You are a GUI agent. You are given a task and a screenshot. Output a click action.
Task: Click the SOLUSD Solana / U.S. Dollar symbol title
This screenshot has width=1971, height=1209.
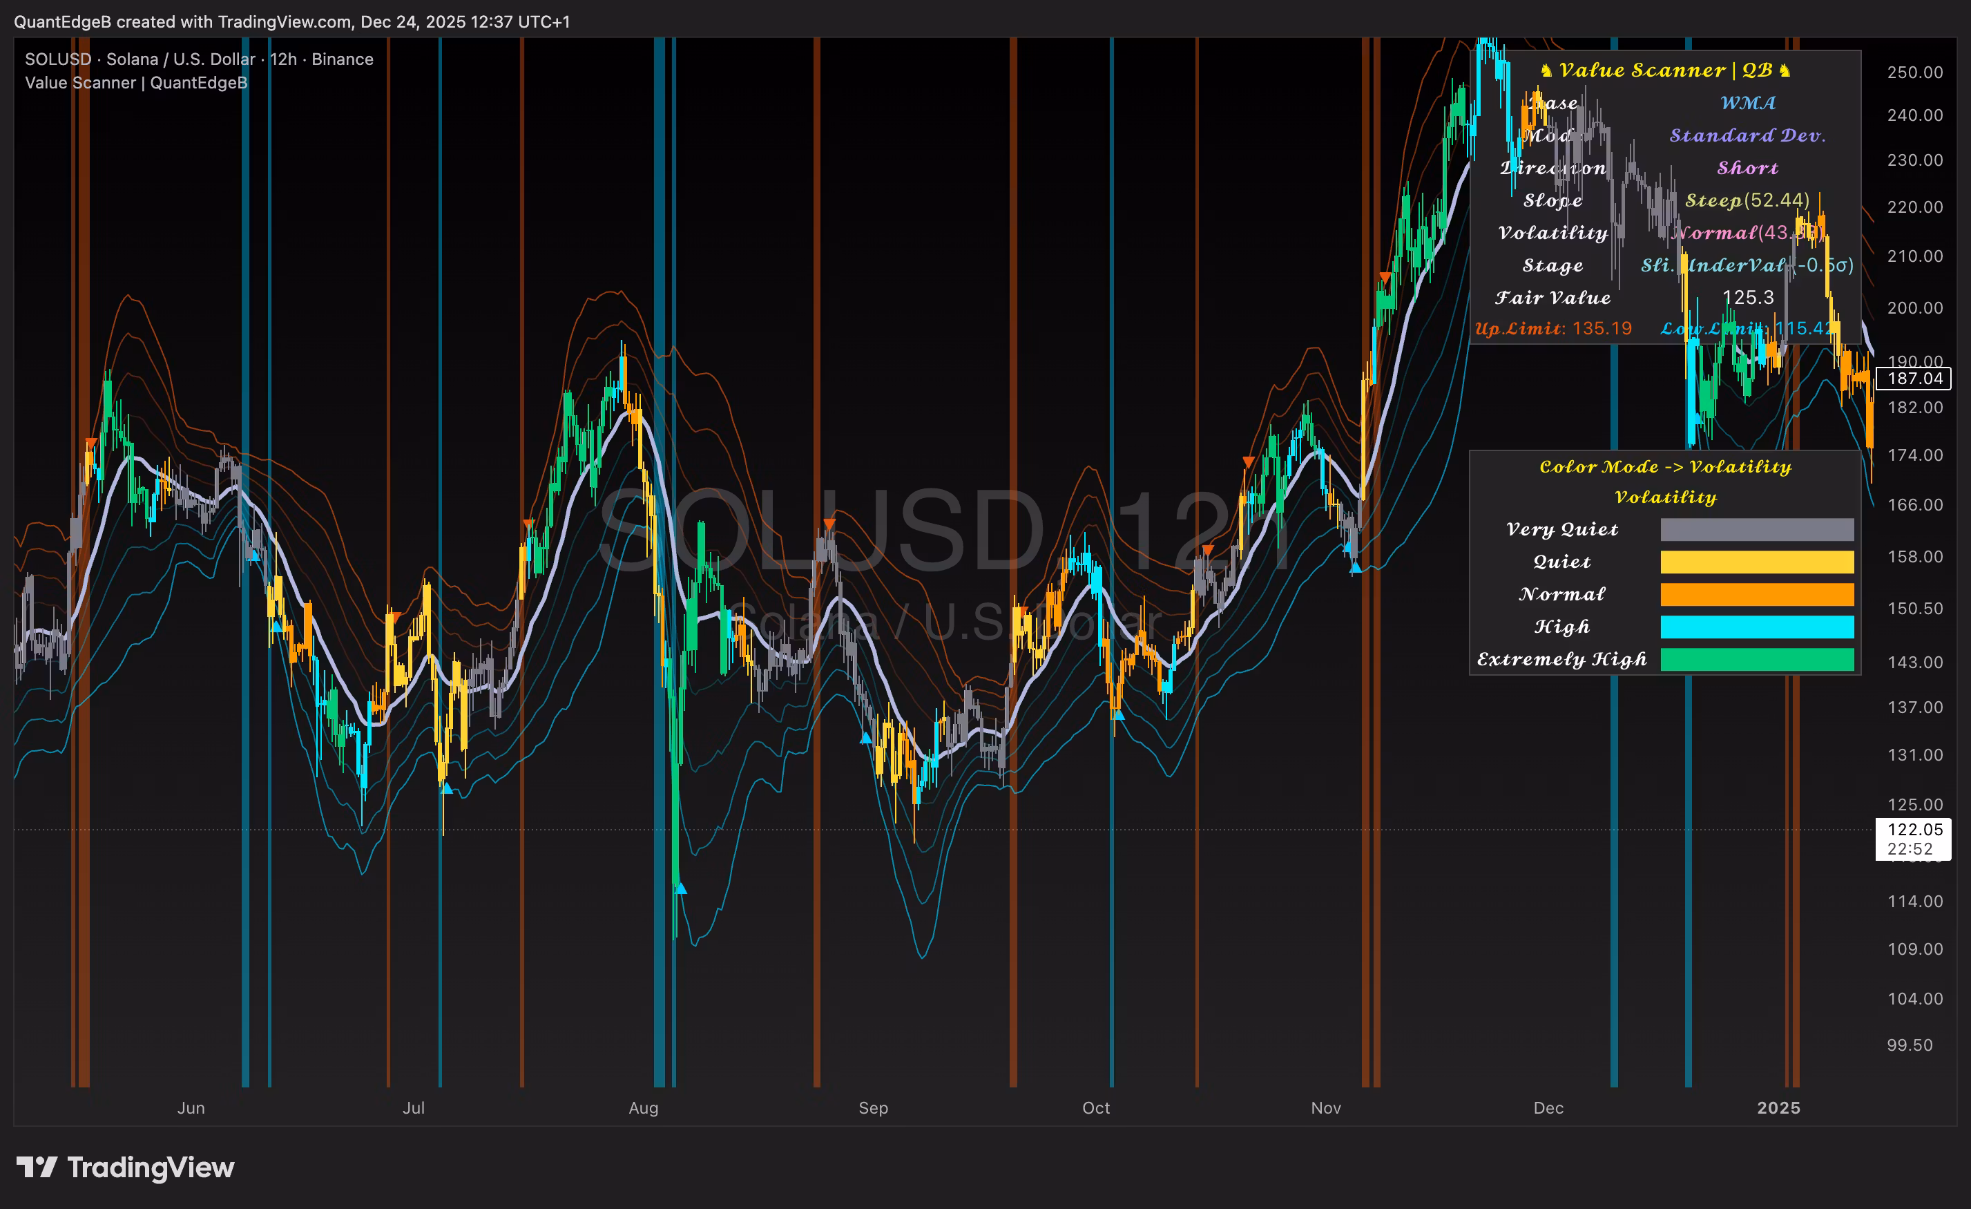pos(198,59)
